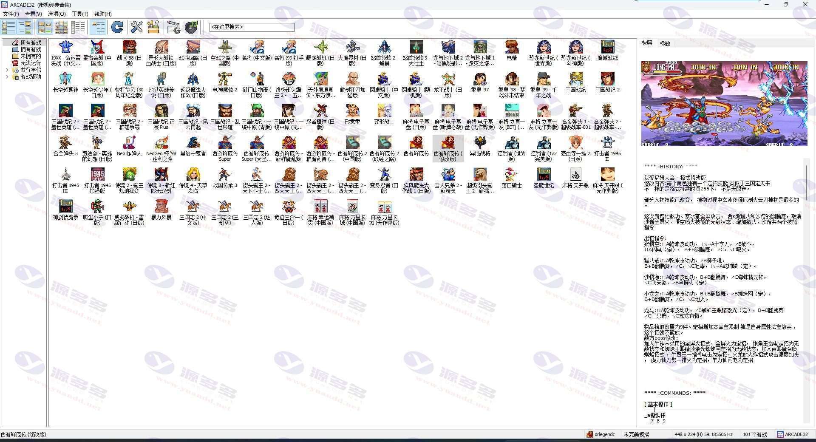Open the 查看(V) menu

coord(33,14)
